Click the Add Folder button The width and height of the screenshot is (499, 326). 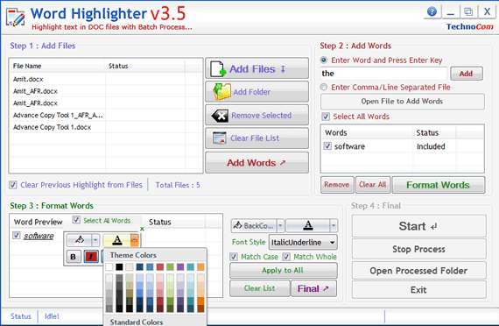click(257, 92)
